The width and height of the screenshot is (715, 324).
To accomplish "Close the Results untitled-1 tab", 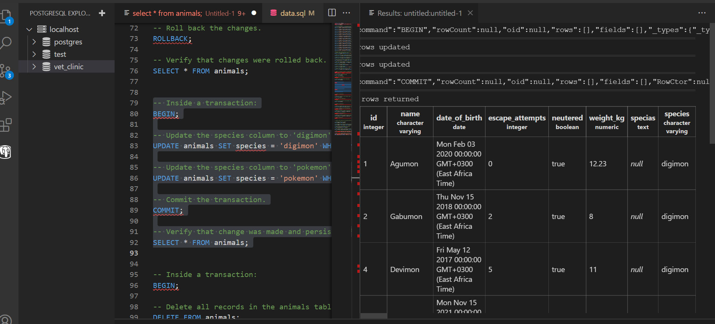I will [x=470, y=13].
